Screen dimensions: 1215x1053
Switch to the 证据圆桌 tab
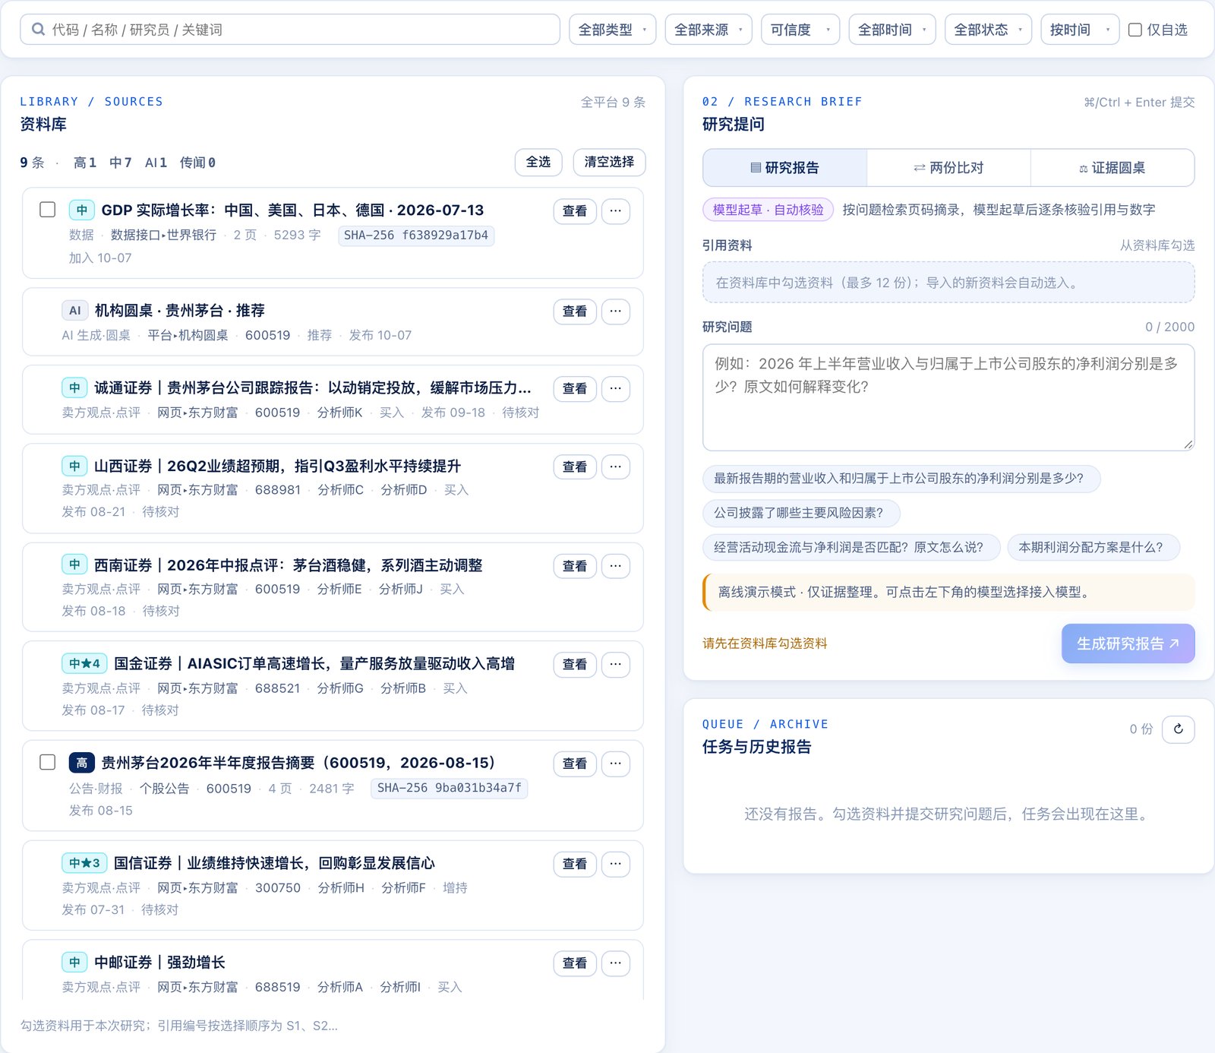(x=1112, y=168)
